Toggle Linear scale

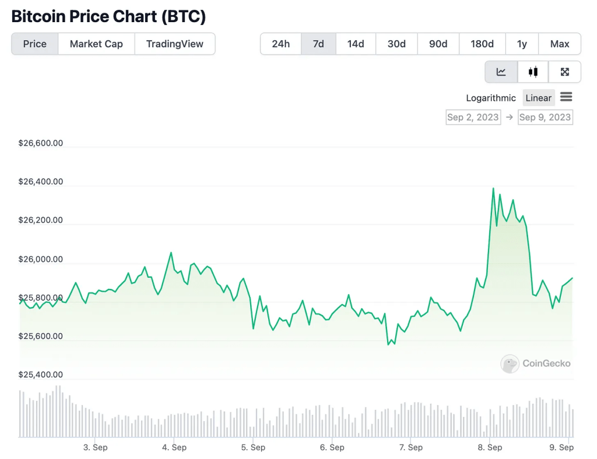click(538, 98)
